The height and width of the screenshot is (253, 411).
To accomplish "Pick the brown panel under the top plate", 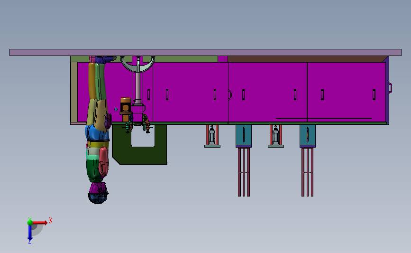I will tap(306, 59).
